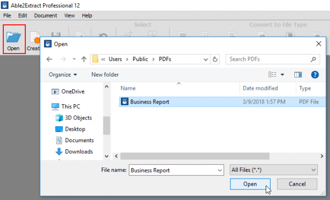330x200 pixels.
Task: Open the change view options arrow
Action: click(283, 74)
